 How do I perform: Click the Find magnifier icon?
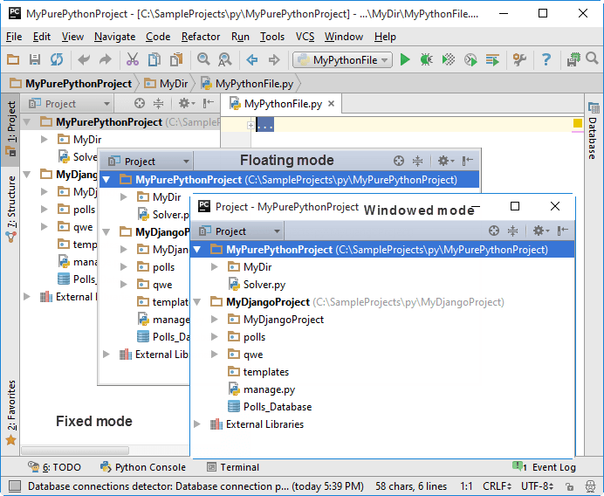click(203, 59)
